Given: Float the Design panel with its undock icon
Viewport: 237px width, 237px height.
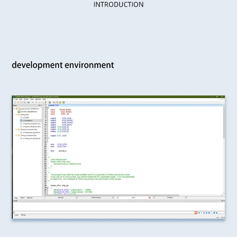Looking at the screenshot, I should 39,105.
